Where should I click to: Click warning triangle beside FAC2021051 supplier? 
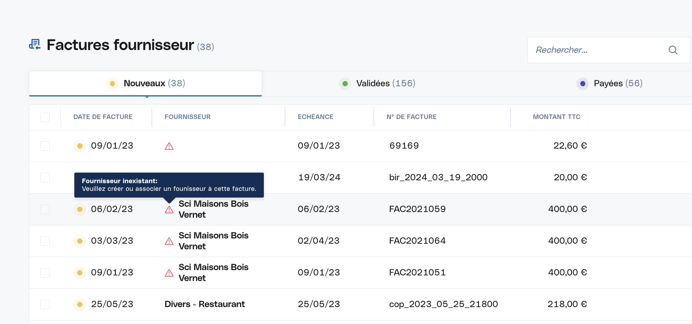169,273
